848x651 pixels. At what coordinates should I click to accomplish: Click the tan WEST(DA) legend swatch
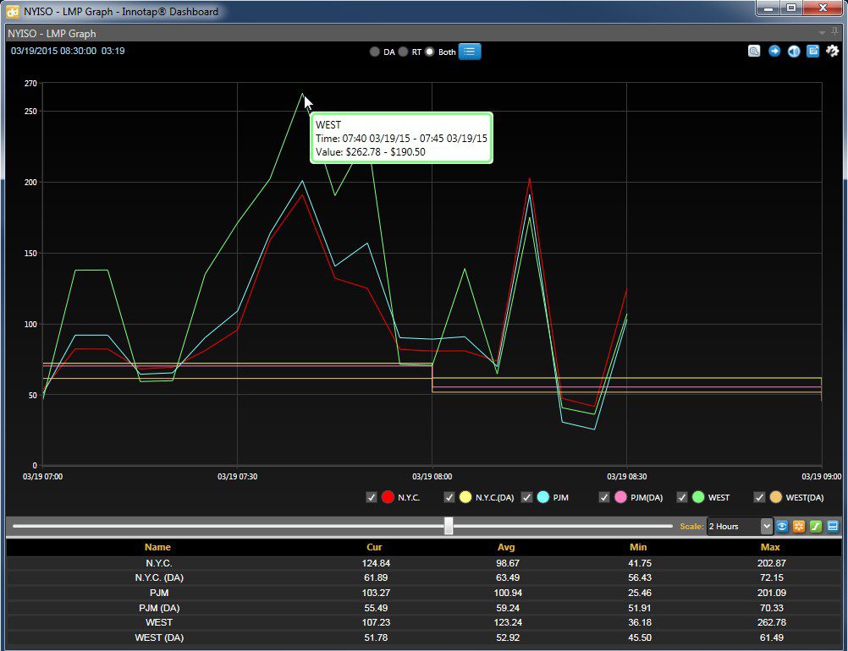pos(776,497)
